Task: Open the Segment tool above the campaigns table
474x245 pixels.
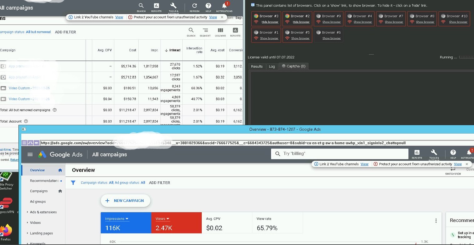Action: (x=205, y=30)
